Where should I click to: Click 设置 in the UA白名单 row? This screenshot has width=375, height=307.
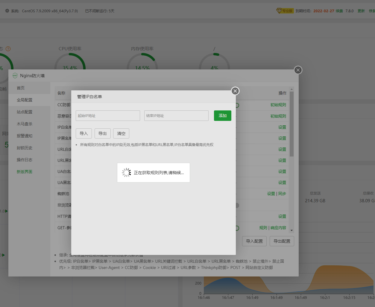(x=282, y=171)
